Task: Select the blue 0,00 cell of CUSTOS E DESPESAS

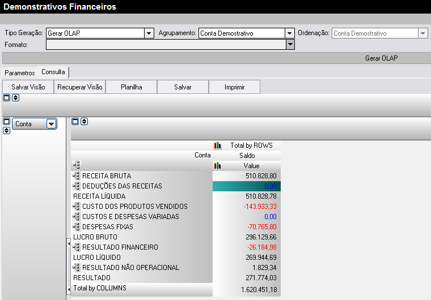Action: point(247,217)
